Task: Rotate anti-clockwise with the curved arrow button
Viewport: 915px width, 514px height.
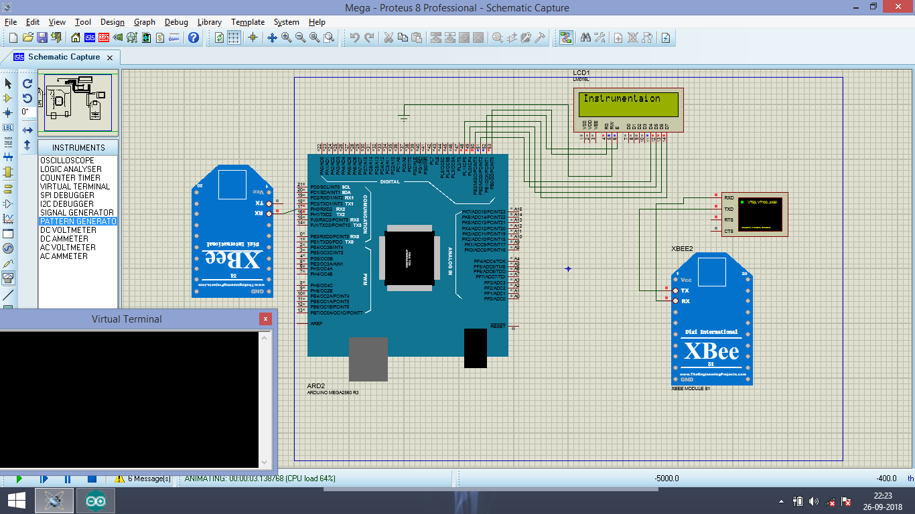Action: [27, 98]
